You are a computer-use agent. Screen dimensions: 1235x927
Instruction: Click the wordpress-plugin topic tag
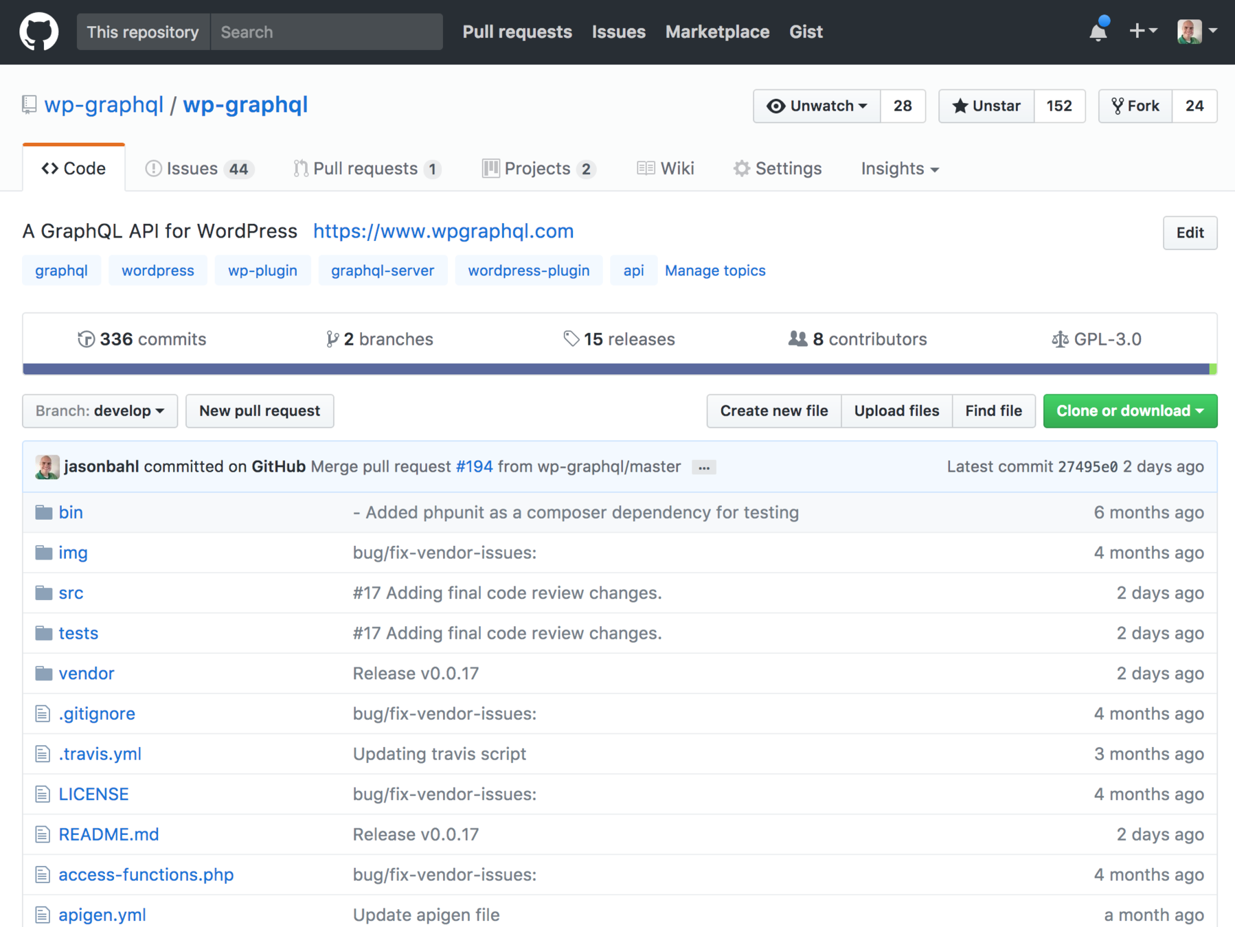coord(529,271)
